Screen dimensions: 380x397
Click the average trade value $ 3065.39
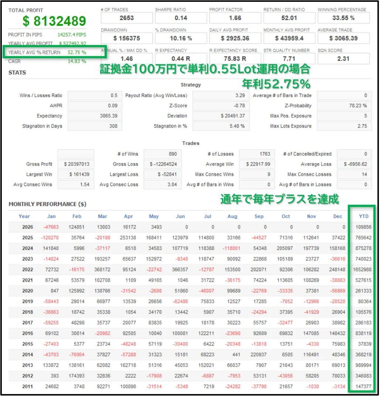(x=343, y=38)
